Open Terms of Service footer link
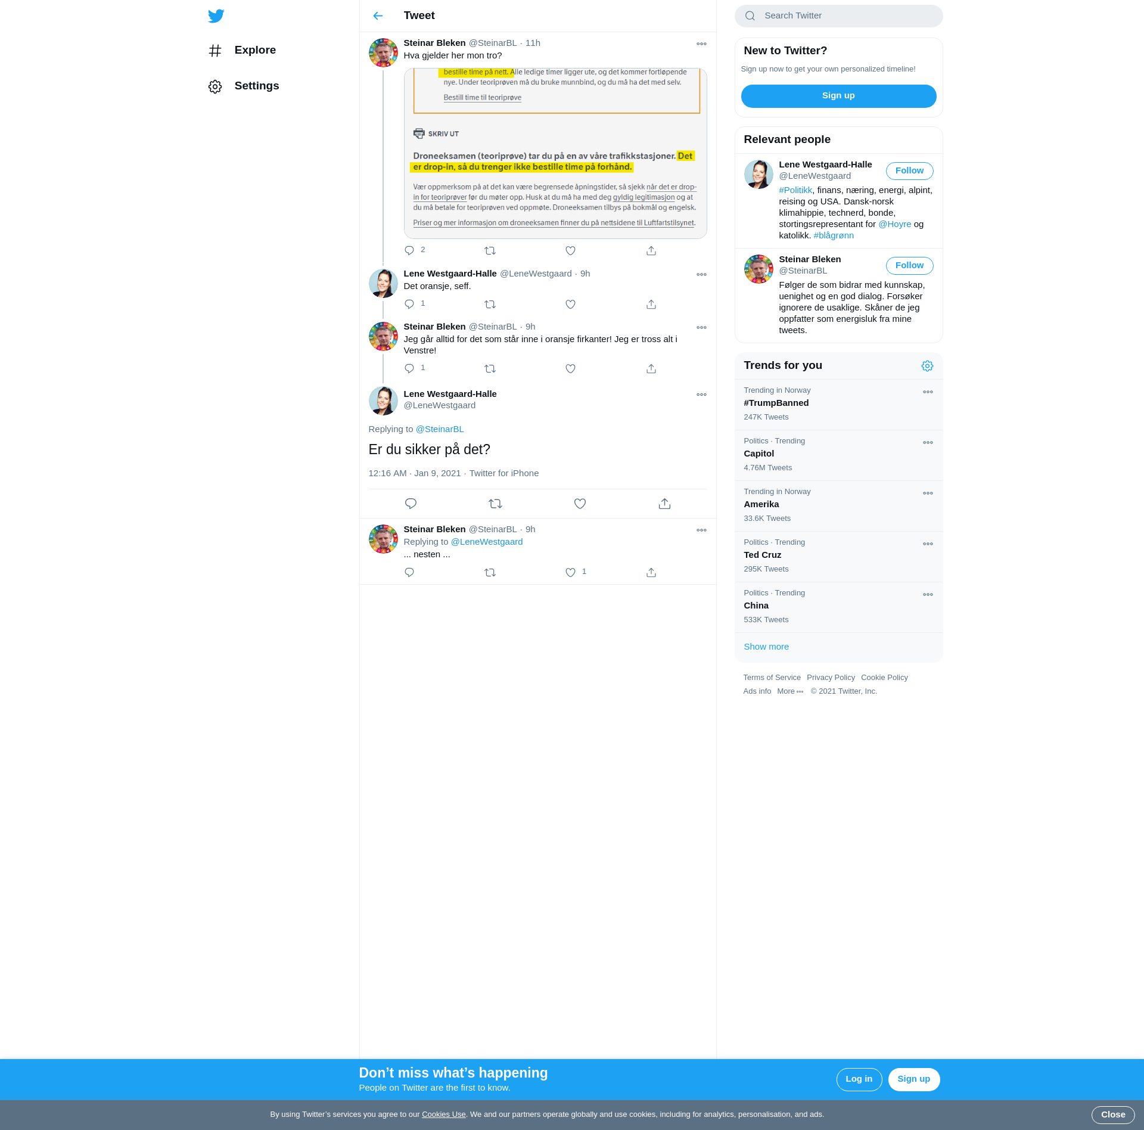This screenshot has height=1130, width=1144. pos(772,678)
